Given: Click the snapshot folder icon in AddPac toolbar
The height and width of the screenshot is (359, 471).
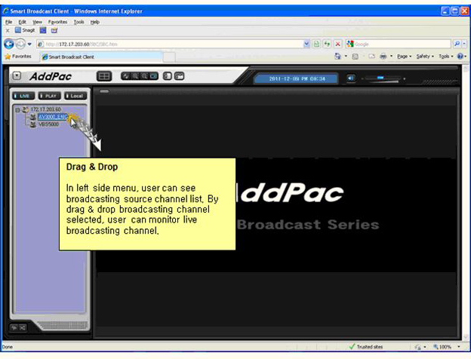Looking at the screenshot, I should [180, 76].
